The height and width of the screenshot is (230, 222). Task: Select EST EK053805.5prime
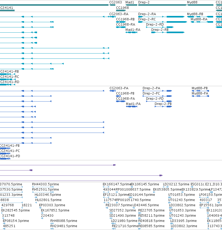[167, 190]
